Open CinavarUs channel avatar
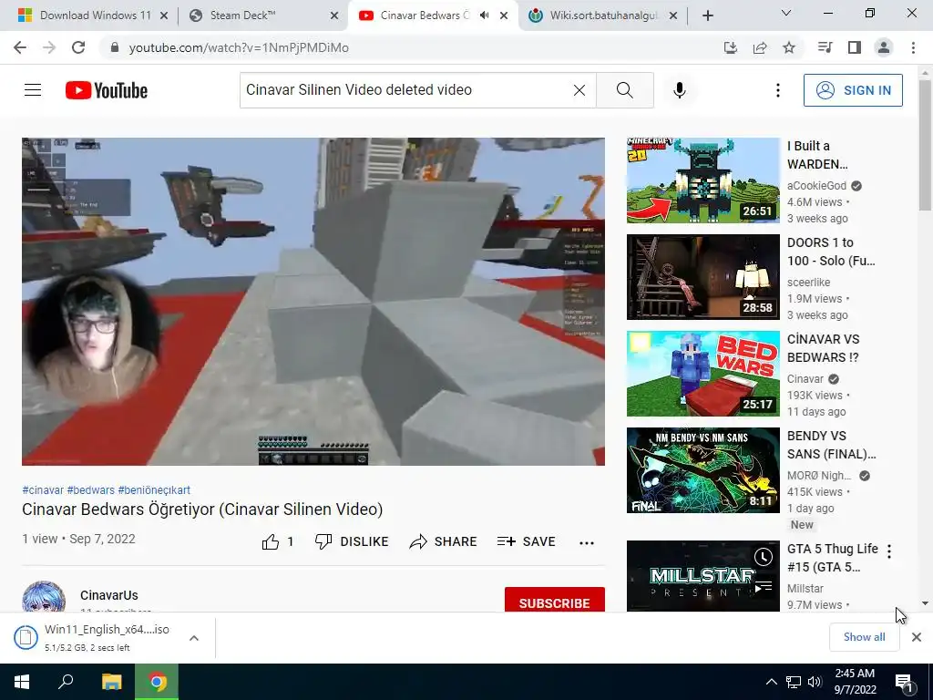Viewport: 933px width, 700px height. [x=44, y=597]
